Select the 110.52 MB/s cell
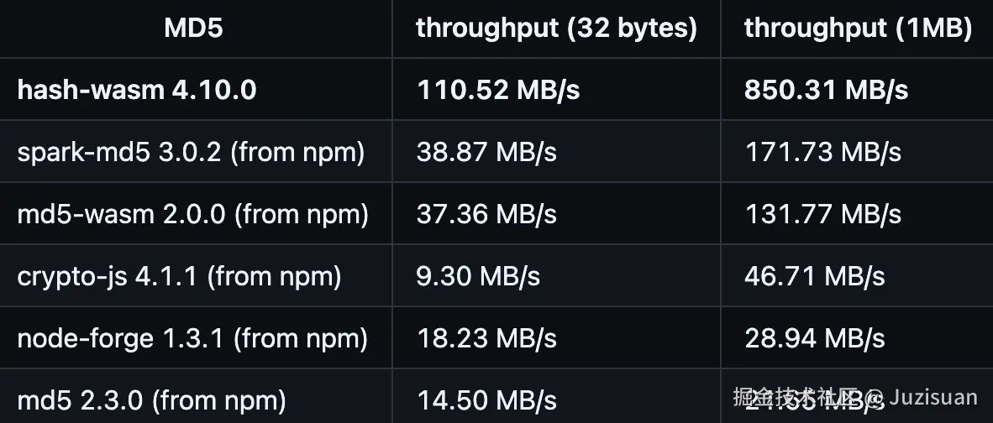The height and width of the screenshot is (423, 993). point(498,90)
